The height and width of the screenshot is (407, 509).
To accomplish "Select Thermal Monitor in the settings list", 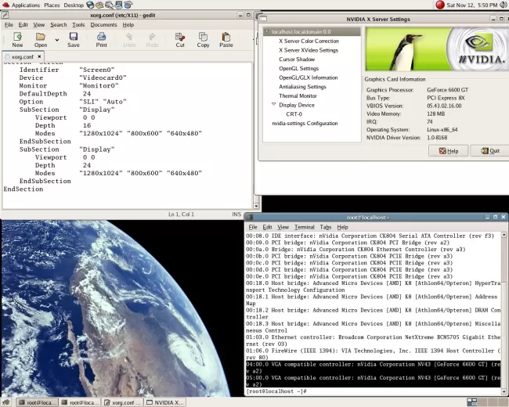I will tap(298, 95).
